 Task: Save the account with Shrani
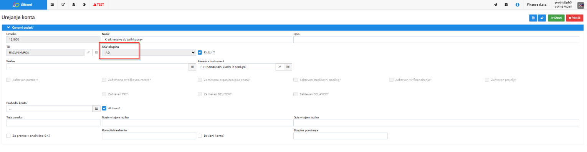pyautogui.click(x=556, y=18)
